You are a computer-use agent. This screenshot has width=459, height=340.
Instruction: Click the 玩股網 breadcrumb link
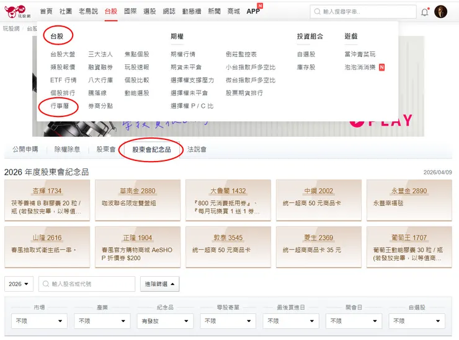11,28
